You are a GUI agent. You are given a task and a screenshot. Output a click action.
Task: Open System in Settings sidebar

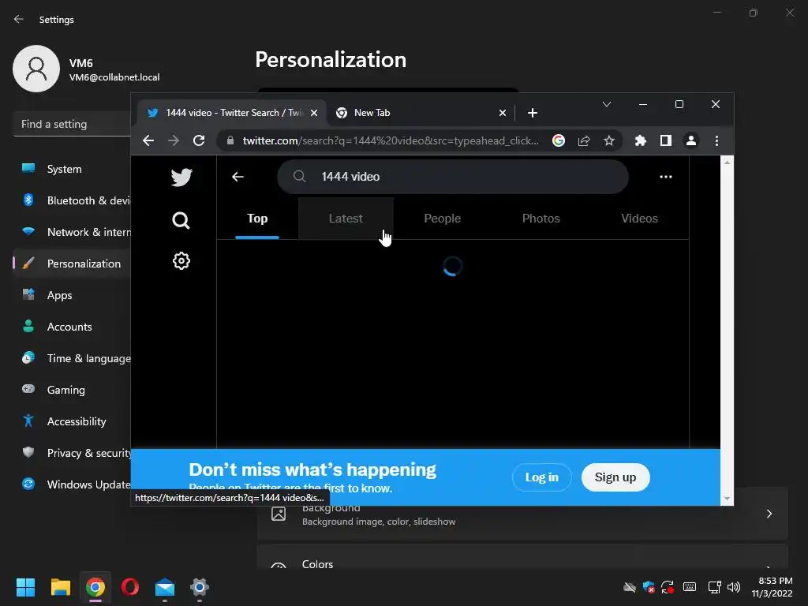click(x=72, y=169)
